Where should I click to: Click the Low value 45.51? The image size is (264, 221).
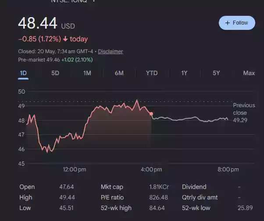pyautogui.click(x=66, y=208)
